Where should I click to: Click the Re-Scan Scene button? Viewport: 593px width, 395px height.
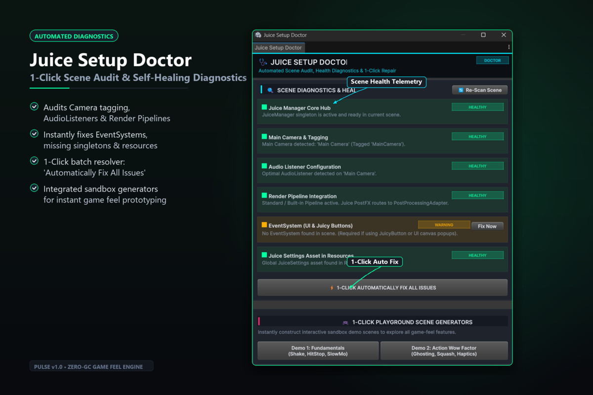[x=480, y=90]
